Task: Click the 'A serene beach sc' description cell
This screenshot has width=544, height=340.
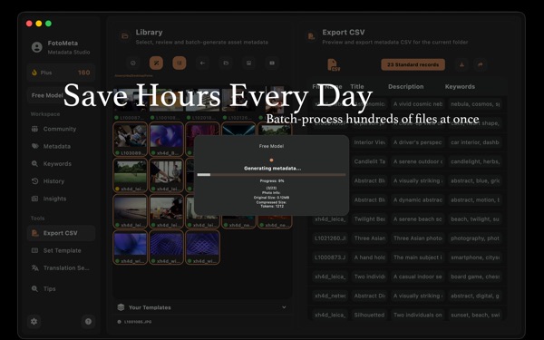Action: click(x=418, y=219)
